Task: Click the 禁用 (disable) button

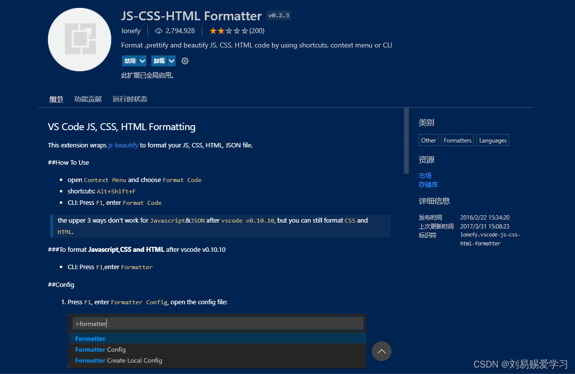Action: click(x=130, y=61)
